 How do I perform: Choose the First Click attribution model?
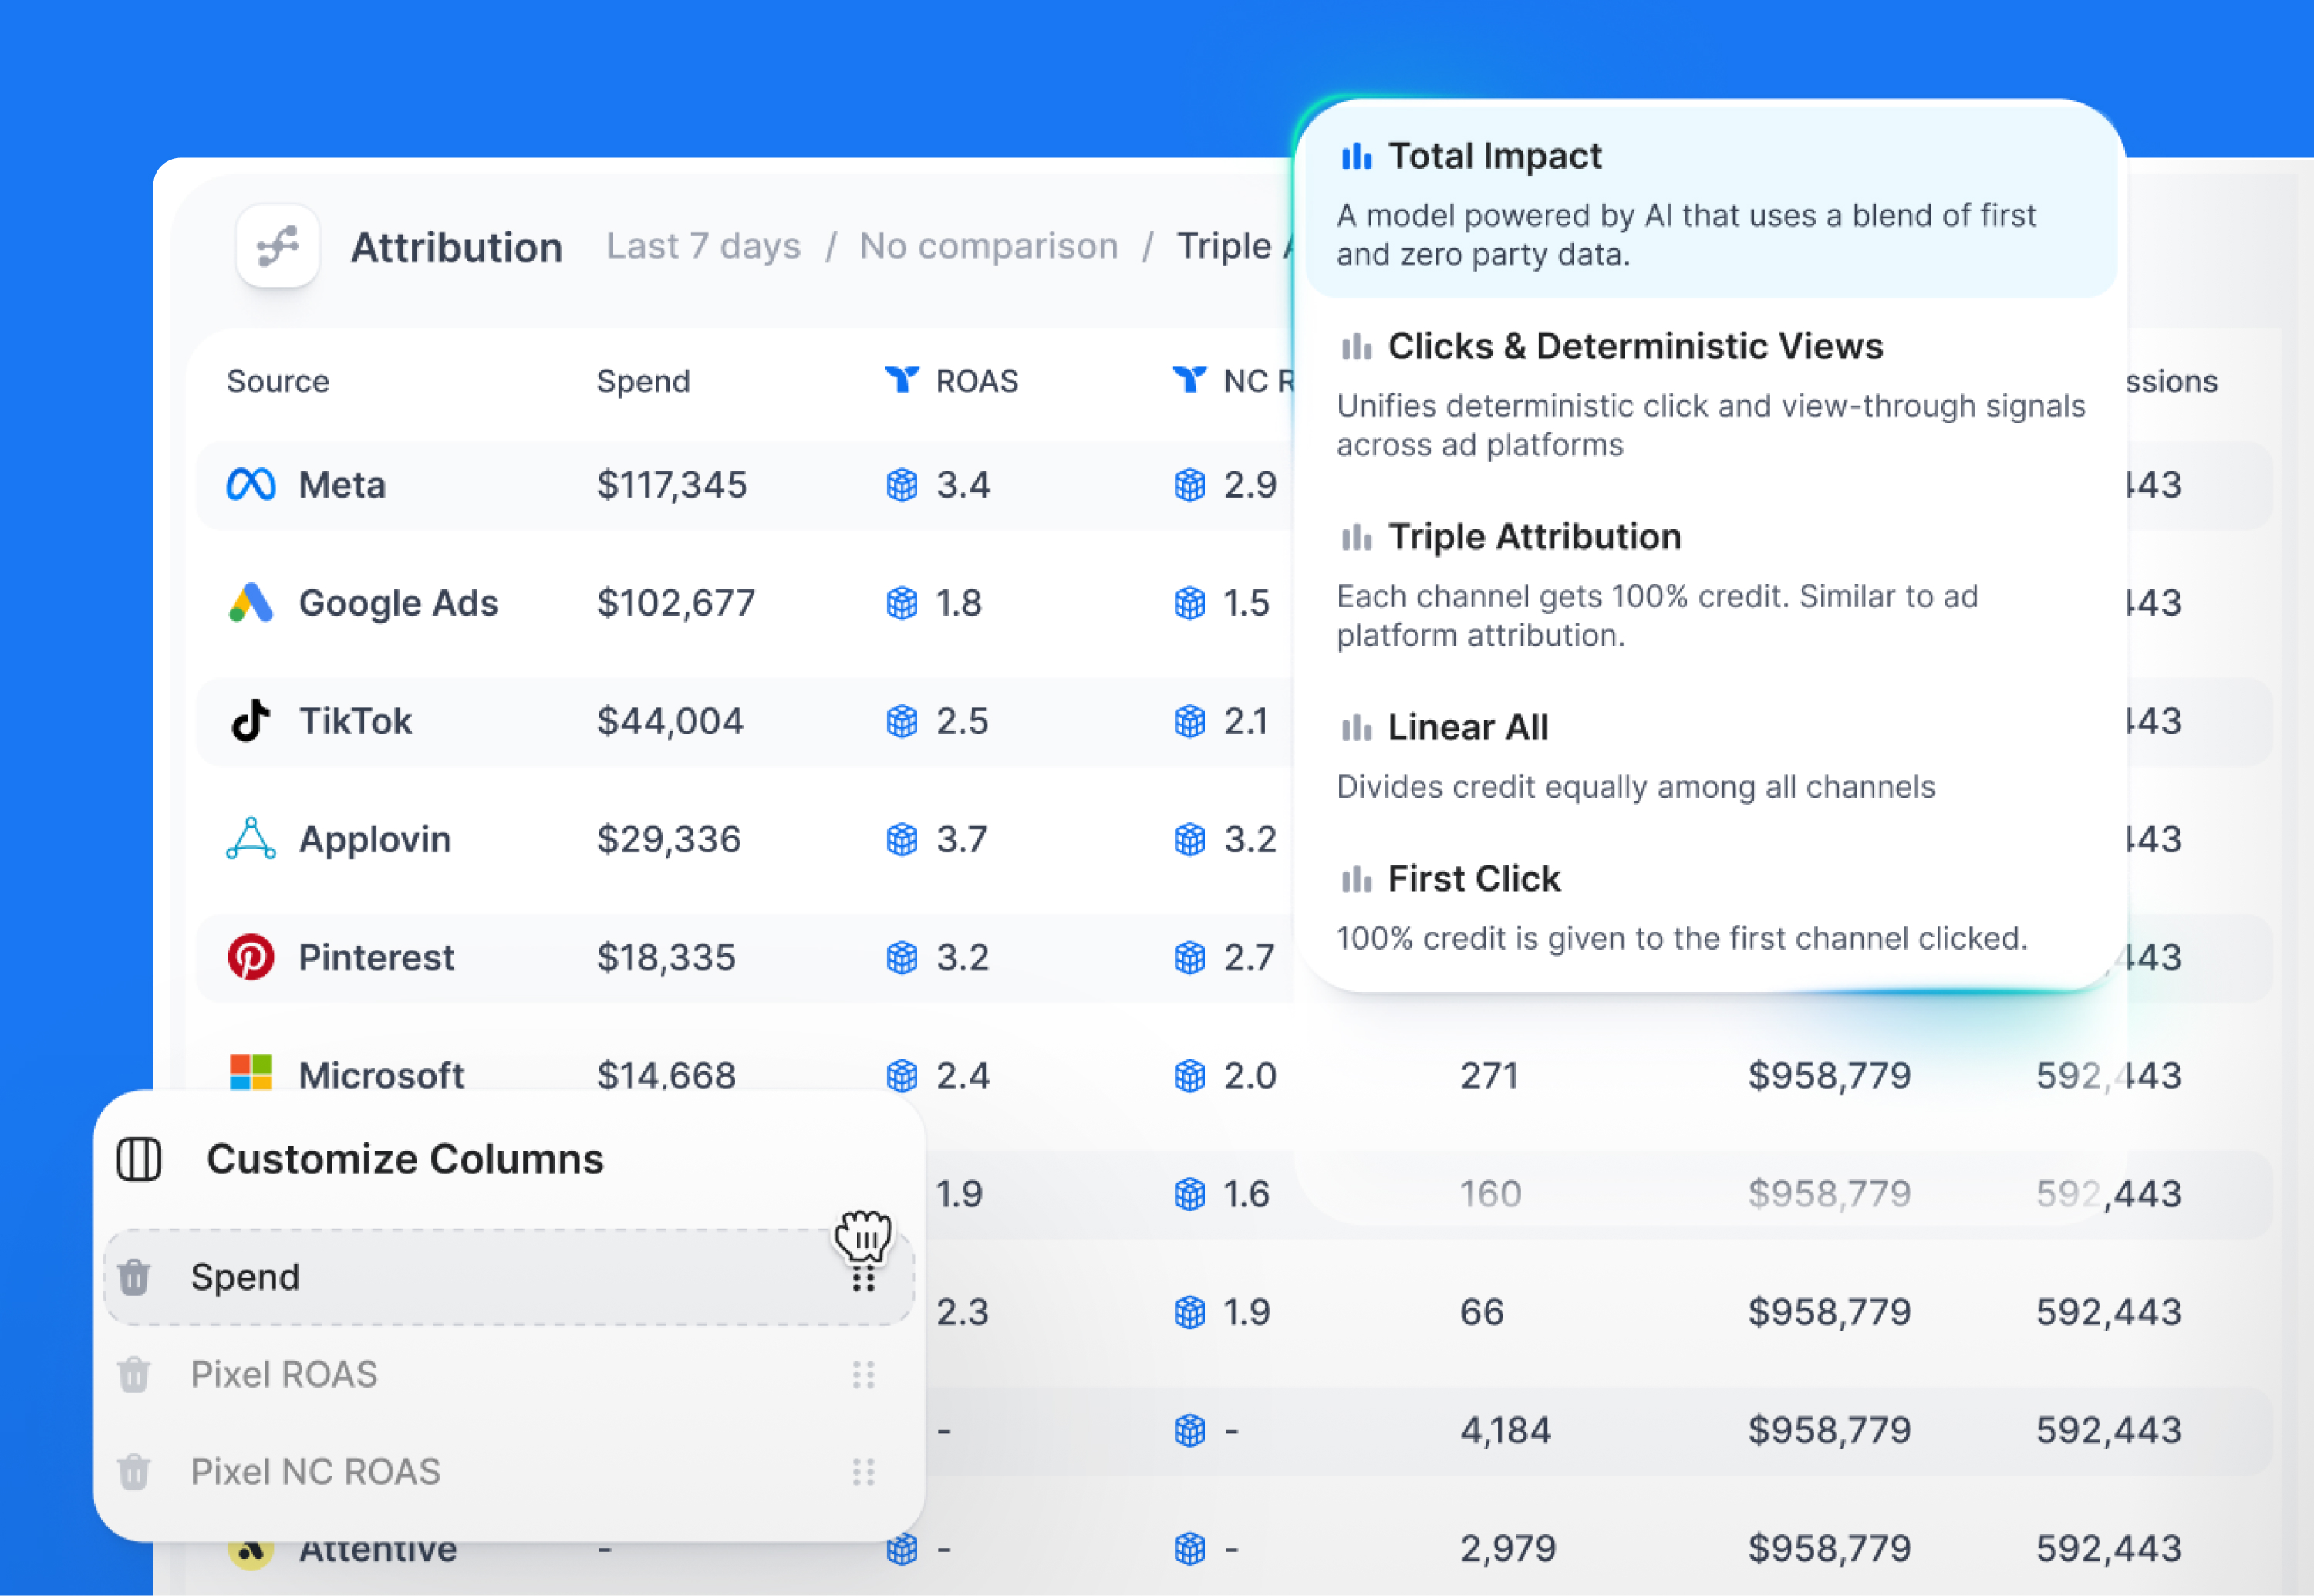point(1711,907)
